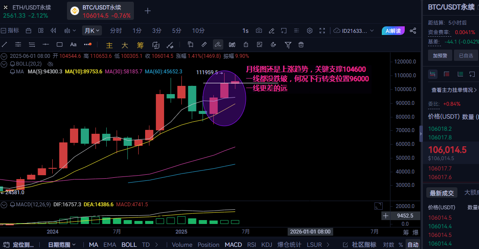Delete drawings with the trash icon
The width and height of the screenshot is (479, 249).
click(x=301, y=44)
